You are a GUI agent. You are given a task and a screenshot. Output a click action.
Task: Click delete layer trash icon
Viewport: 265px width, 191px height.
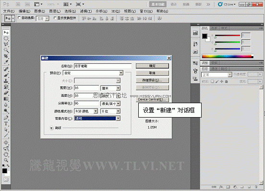[256, 187]
